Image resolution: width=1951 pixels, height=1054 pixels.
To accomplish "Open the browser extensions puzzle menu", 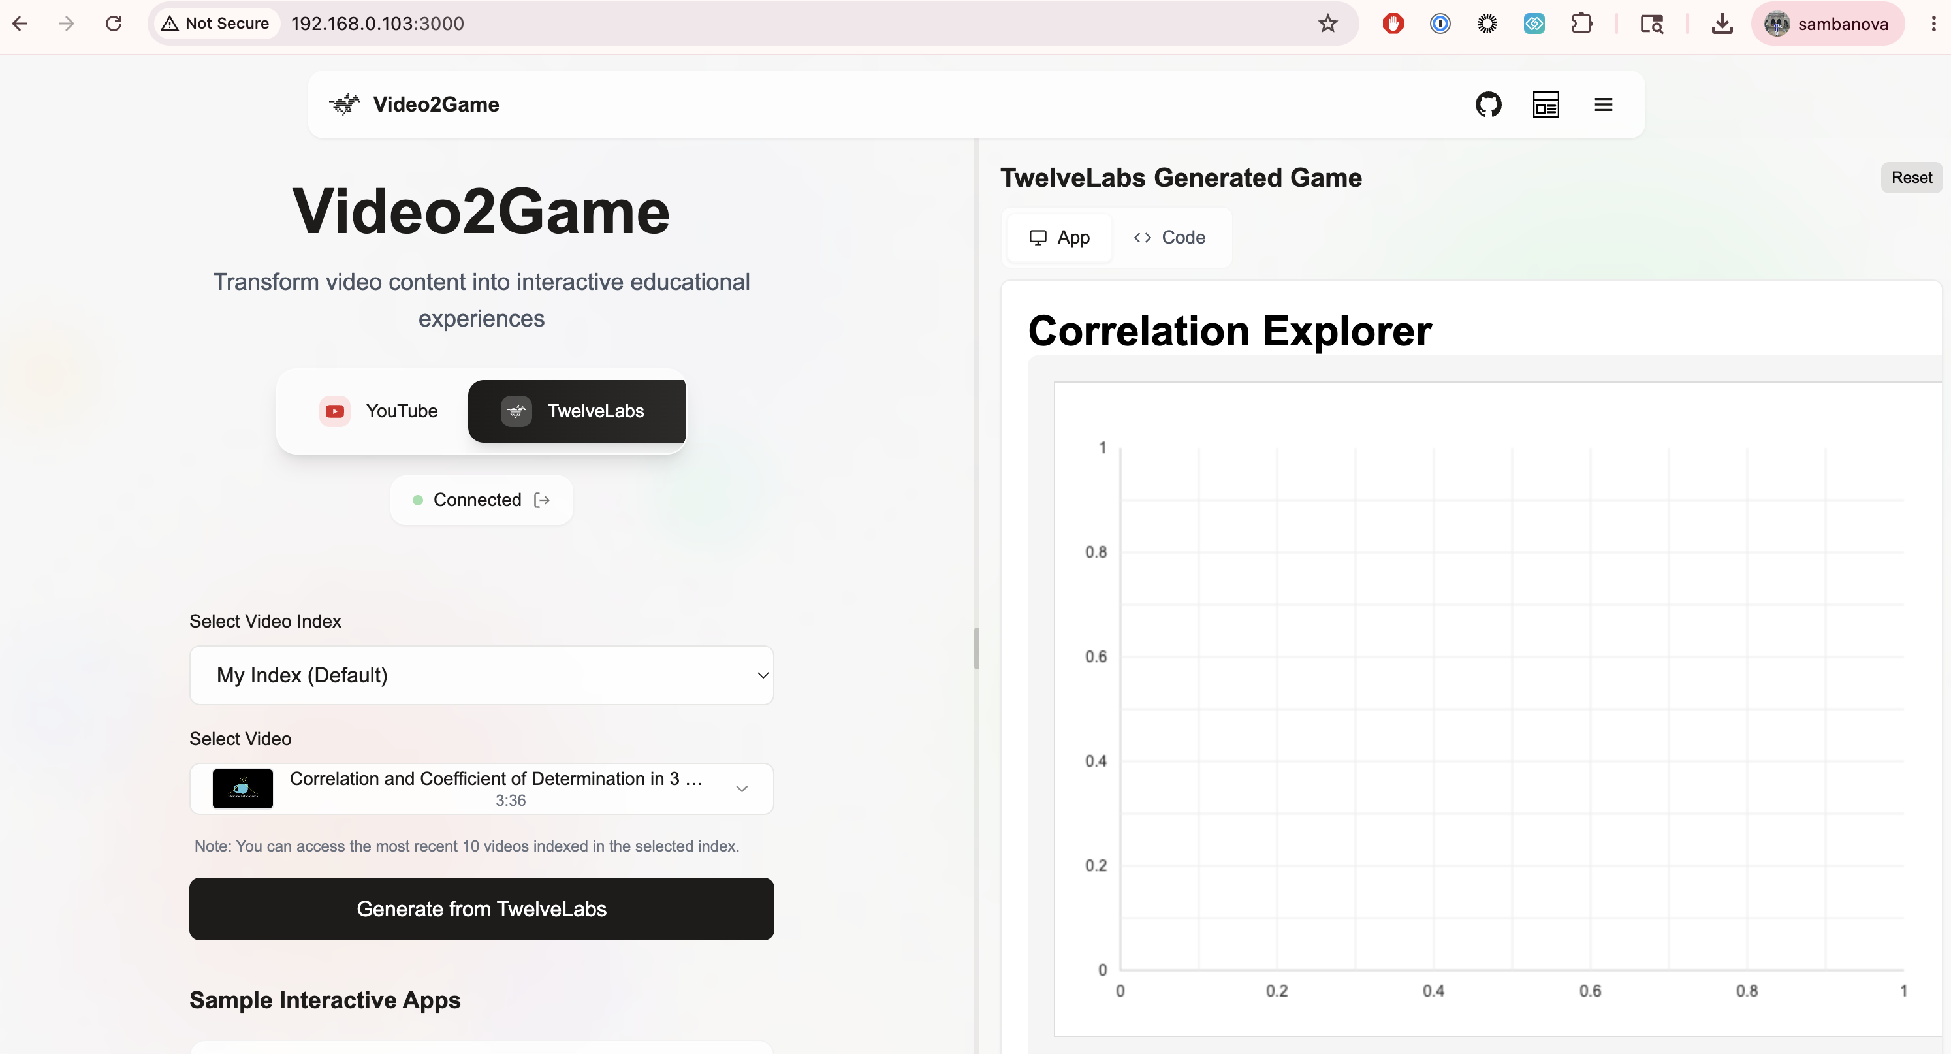I will click(1581, 24).
